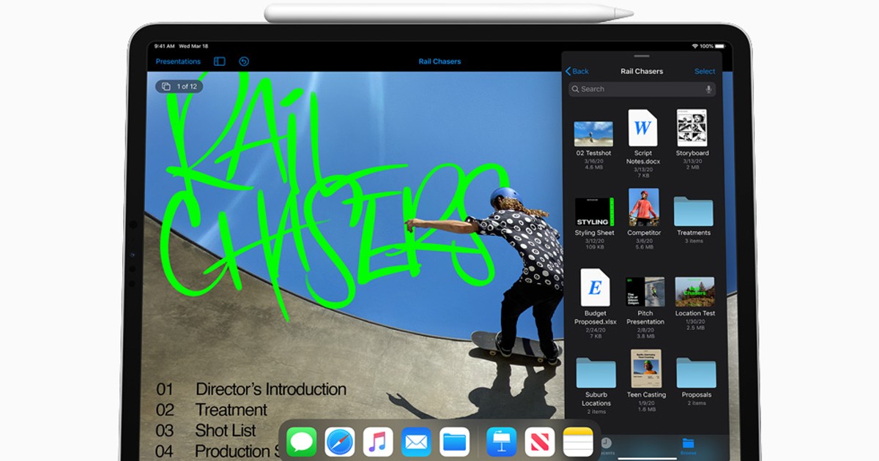The height and width of the screenshot is (461, 879).
Task: Launch Keynote from the dock
Action: coord(502,442)
